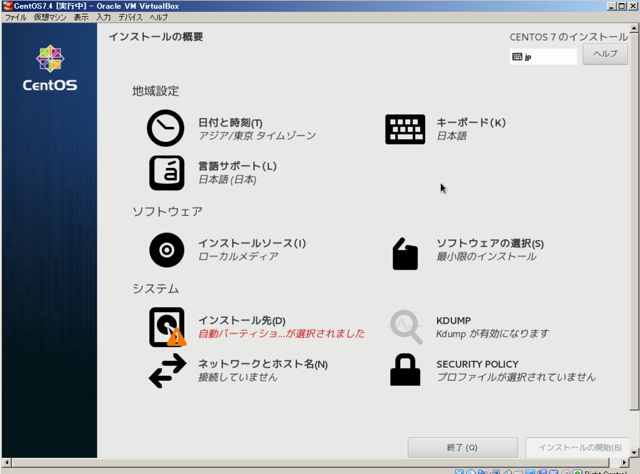Image resolution: width=640 pixels, height=474 pixels.
Task: Open the SECURITY POLICY padlock icon
Action: click(x=405, y=370)
